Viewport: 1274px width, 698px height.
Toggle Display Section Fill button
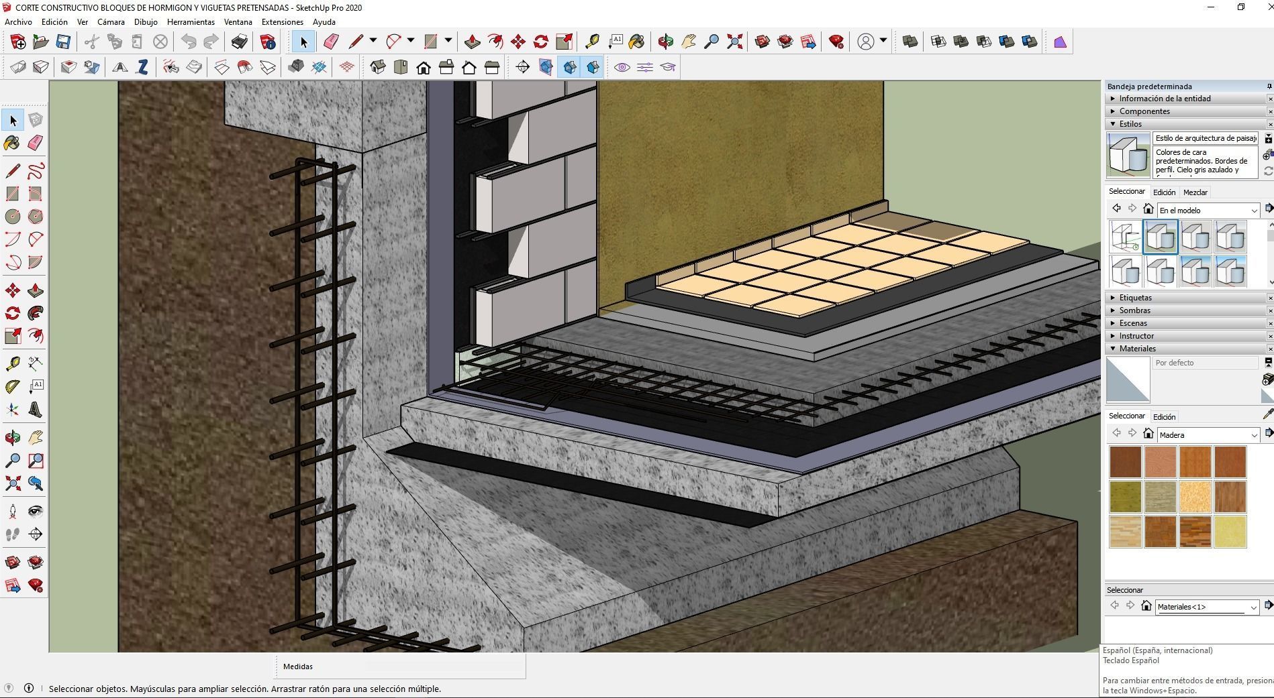point(592,67)
